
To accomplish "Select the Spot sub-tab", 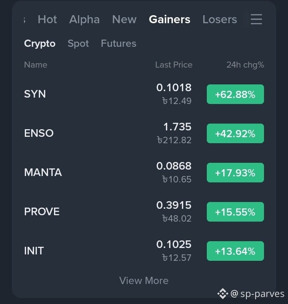I will [x=78, y=44].
